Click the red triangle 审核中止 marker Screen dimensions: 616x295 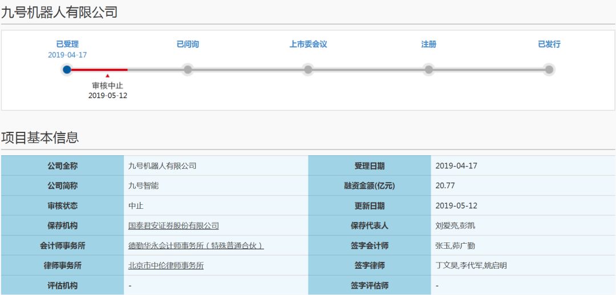(x=108, y=76)
